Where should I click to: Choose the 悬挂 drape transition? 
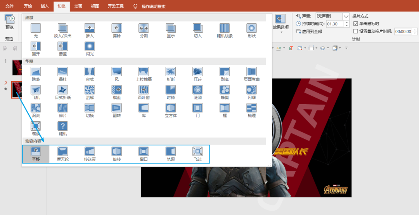63,74
